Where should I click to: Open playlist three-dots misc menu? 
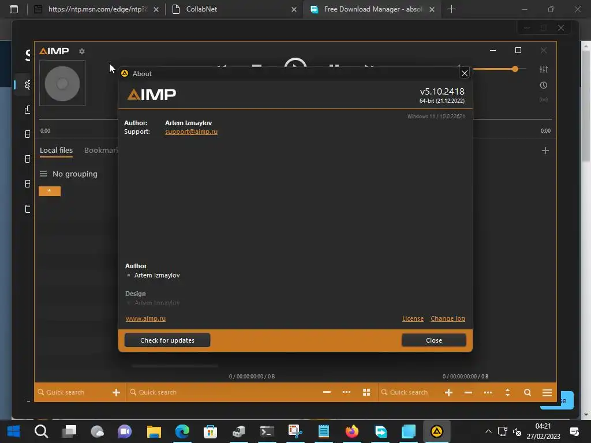(x=488, y=392)
